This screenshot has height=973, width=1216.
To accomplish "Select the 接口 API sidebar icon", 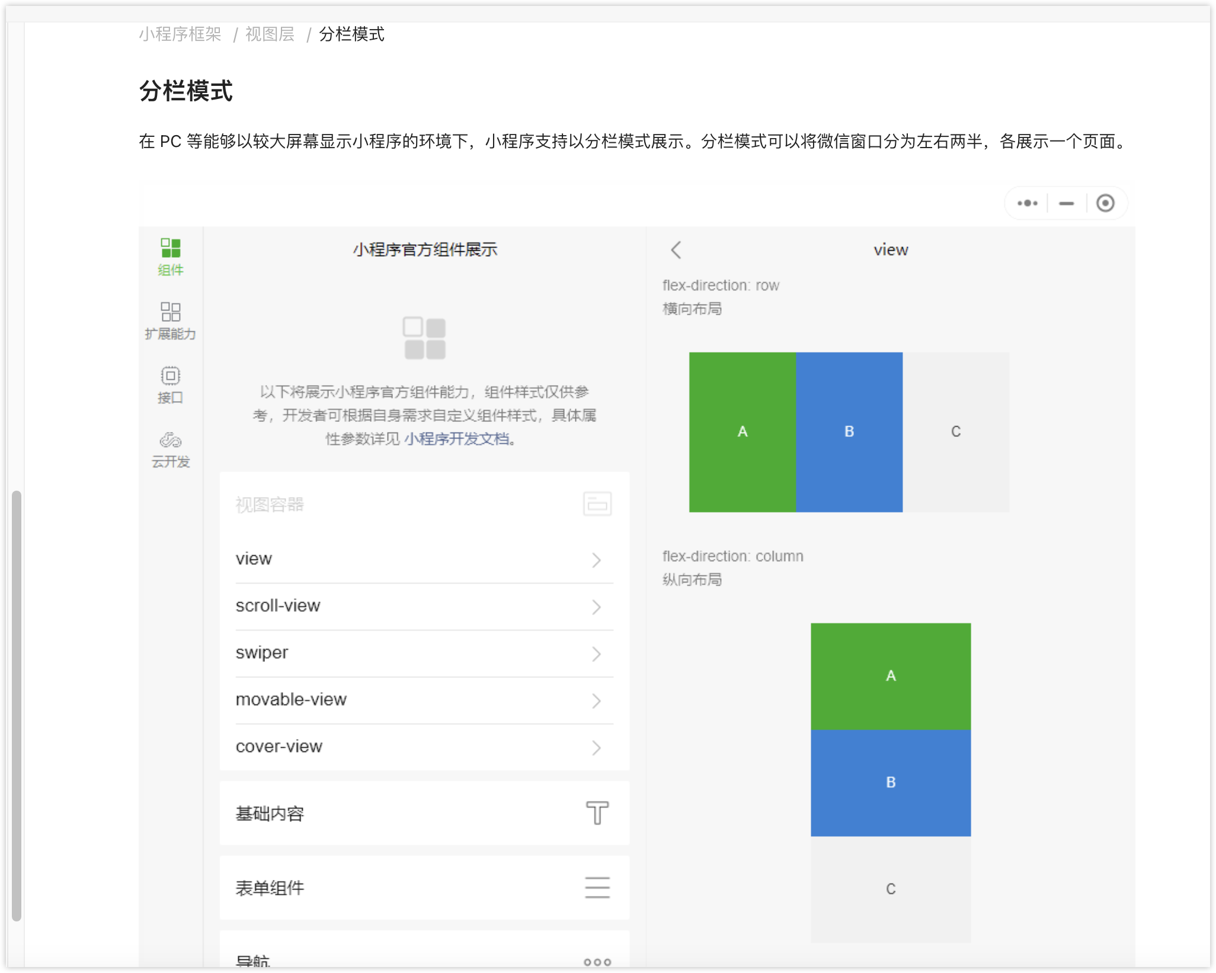I will click(x=171, y=385).
